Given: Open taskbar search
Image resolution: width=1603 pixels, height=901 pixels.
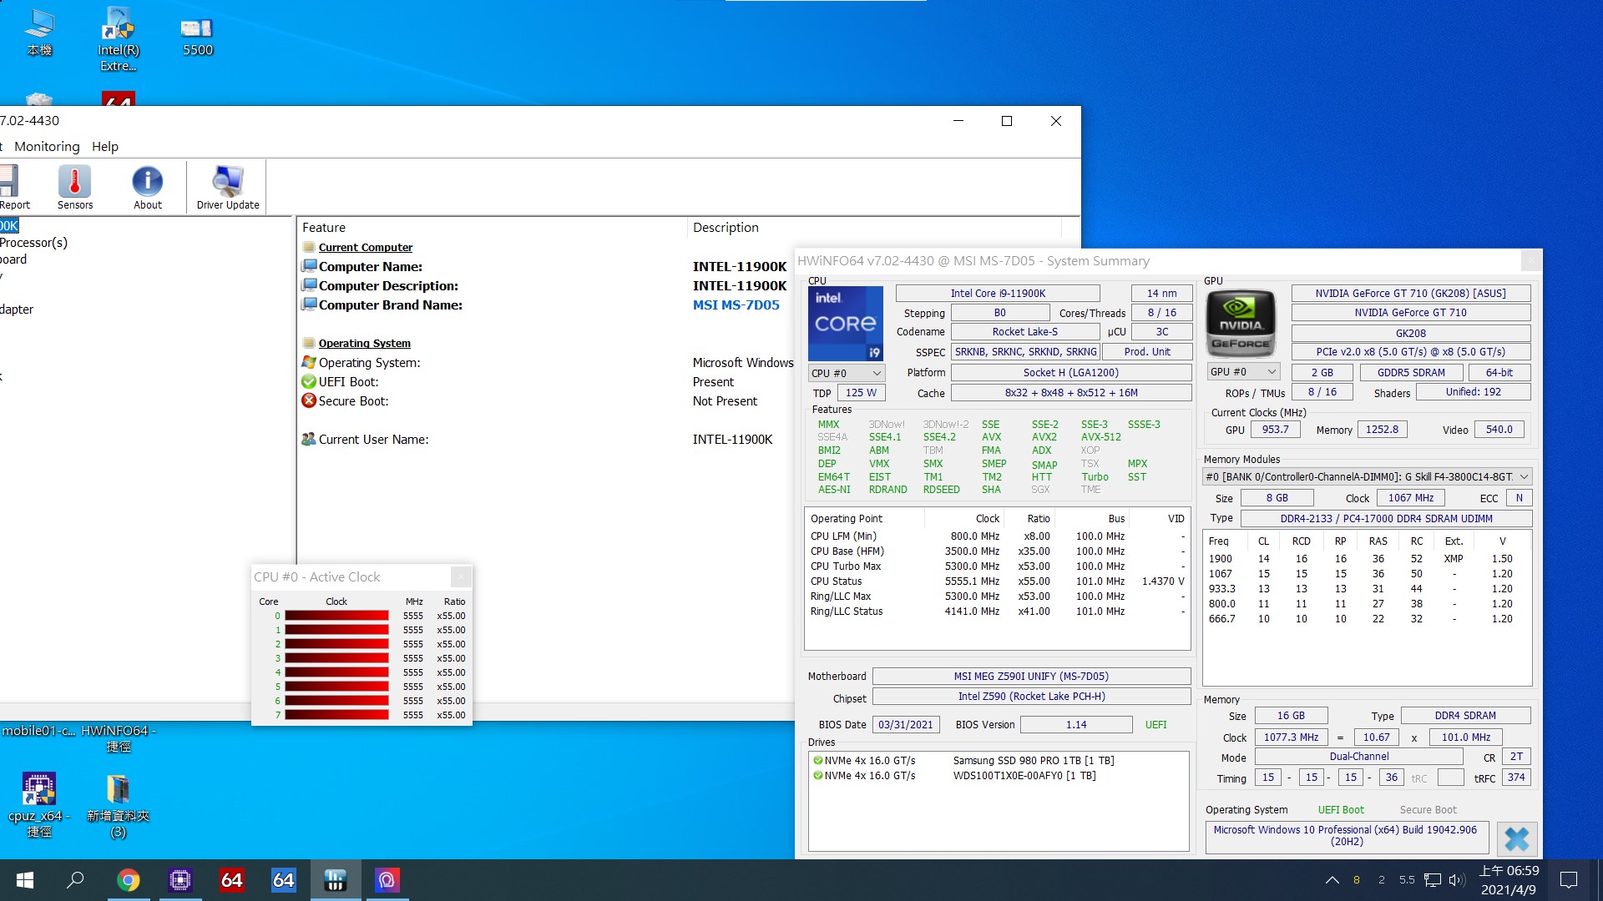Looking at the screenshot, I should (x=75, y=880).
